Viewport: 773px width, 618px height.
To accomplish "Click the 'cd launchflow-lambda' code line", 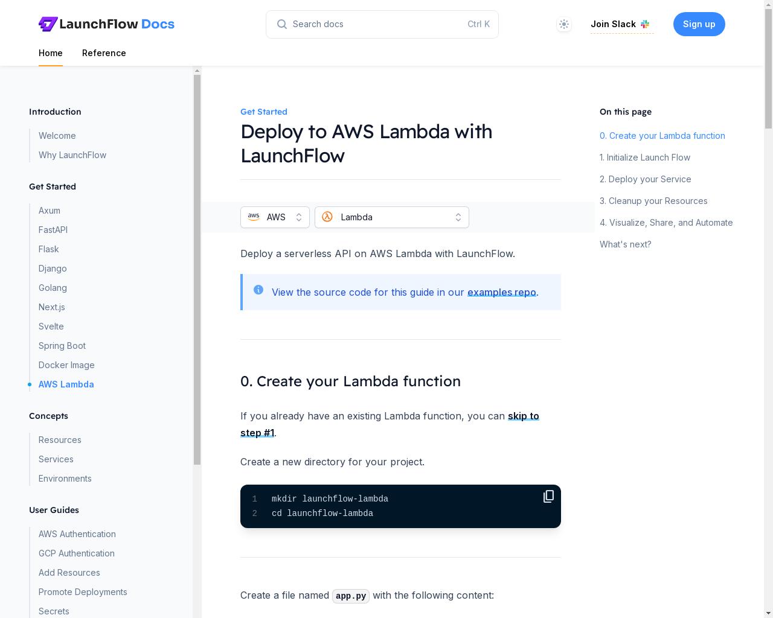I will pos(322,514).
